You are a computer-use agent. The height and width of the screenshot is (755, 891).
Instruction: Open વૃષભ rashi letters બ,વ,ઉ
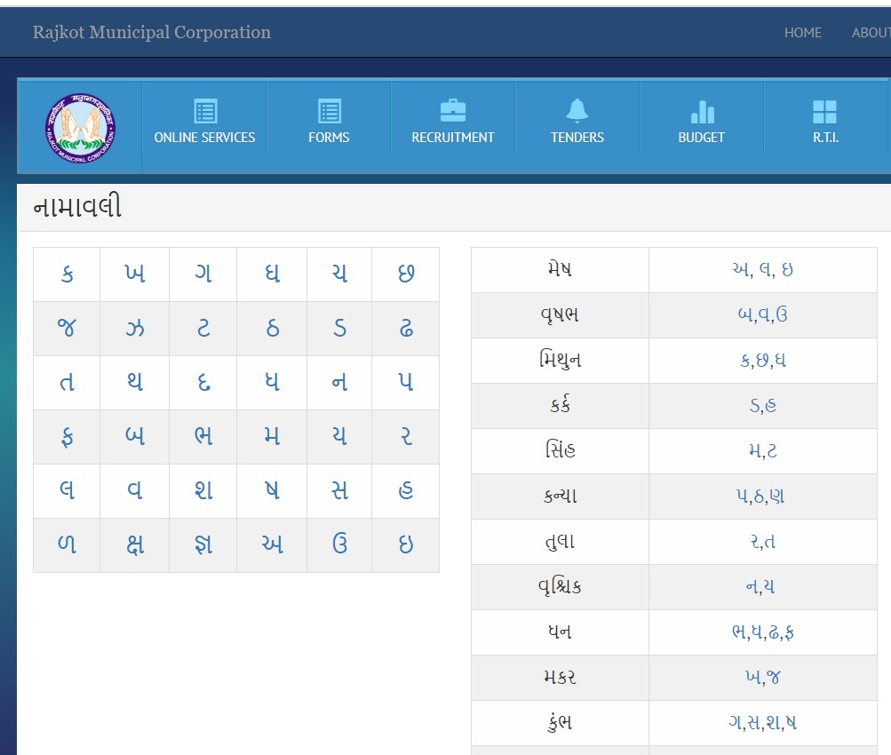click(762, 314)
